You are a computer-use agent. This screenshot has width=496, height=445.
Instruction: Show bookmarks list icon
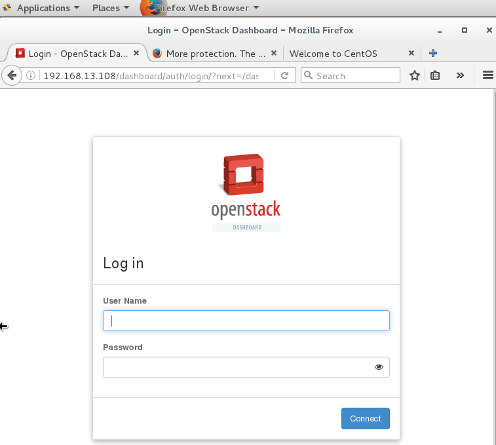[x=435, y=75]
